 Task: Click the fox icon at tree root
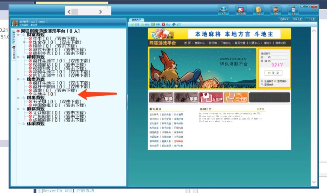(x=18, y=31)
